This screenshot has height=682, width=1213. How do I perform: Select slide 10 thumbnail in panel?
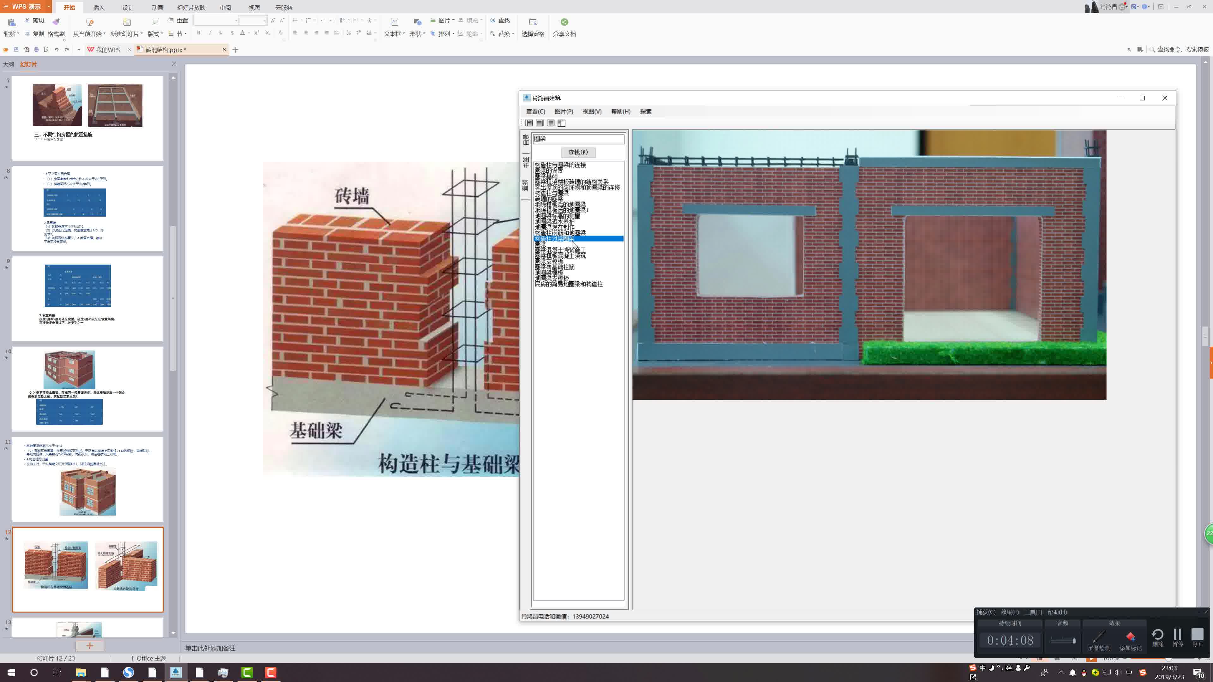(88, 389)
